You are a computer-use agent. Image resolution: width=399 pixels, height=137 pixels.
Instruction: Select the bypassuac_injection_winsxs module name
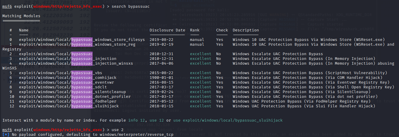(x=76, y=64)
